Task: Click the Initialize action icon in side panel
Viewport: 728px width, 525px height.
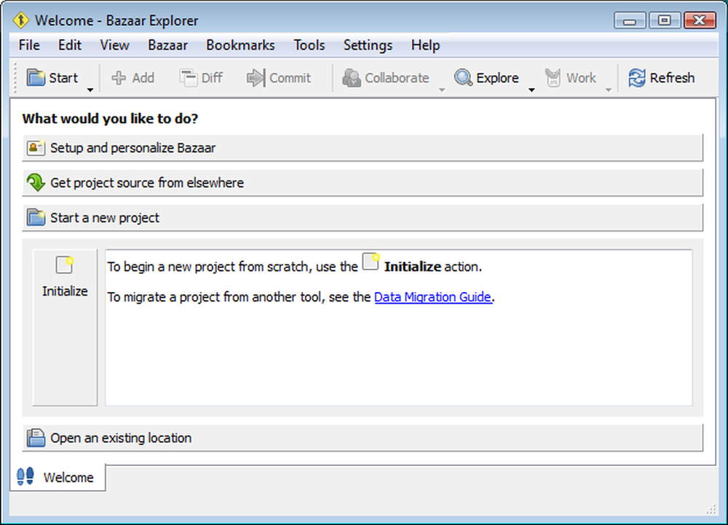Action: pyautogui.click(x=65, y=265)
